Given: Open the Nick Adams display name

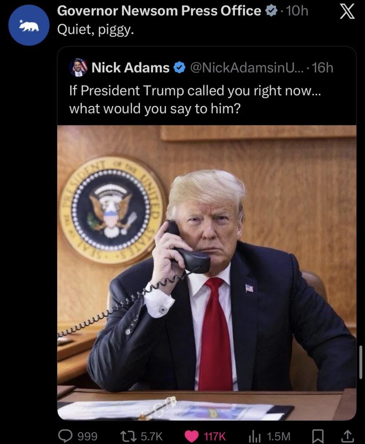Looking at the screenshot, I should 130,68.
